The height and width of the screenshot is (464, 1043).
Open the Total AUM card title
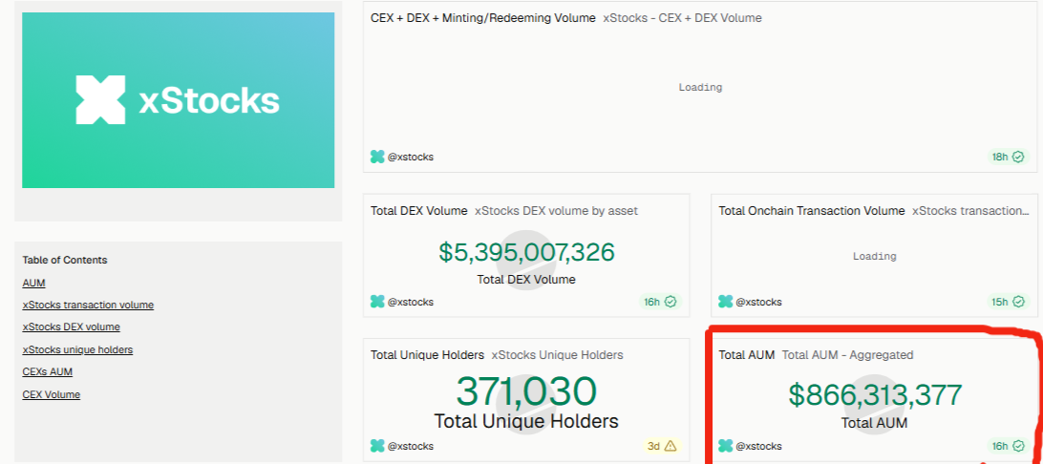pyautogui.click(x=747, y=355)
